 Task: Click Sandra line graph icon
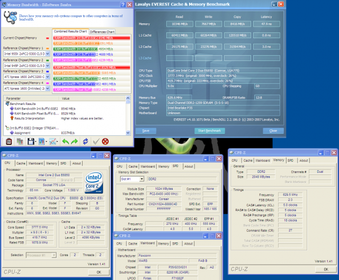52,142
